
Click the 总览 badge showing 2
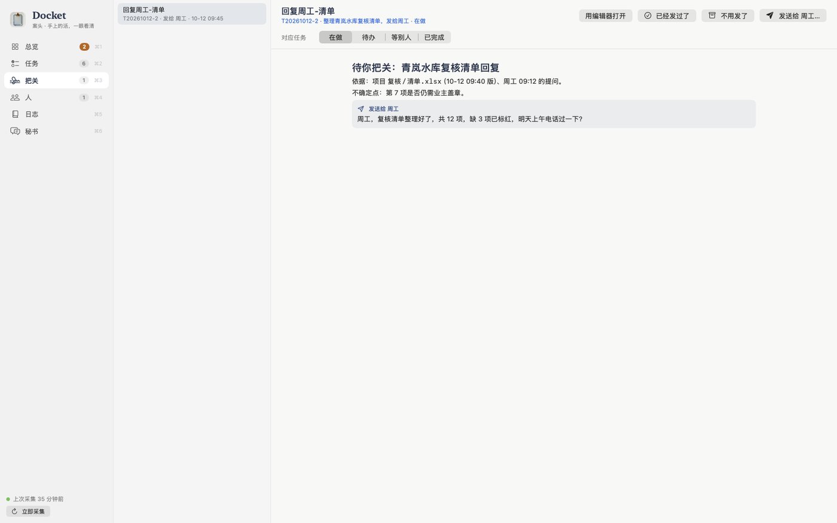pyautogui.click(x=84, y=47)
